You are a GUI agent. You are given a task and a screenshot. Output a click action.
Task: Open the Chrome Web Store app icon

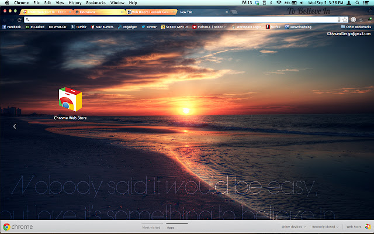70,99
